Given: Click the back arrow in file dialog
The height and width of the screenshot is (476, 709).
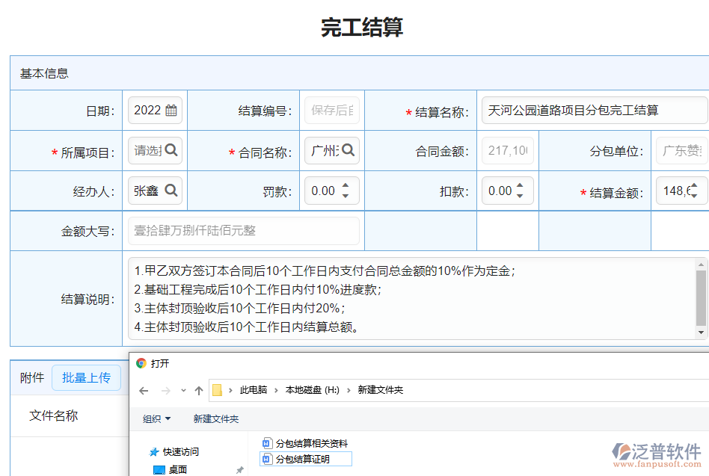Looking at the screenshot, I should coord(143,389).
